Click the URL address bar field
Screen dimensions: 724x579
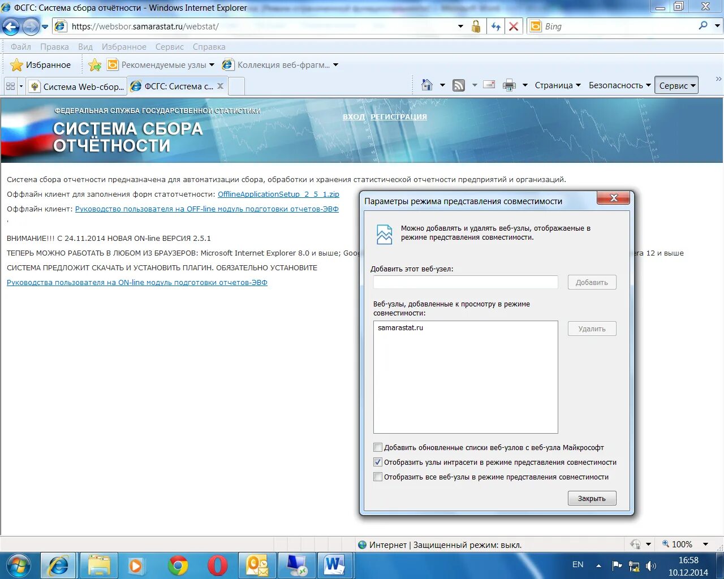click(261, 26)
